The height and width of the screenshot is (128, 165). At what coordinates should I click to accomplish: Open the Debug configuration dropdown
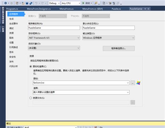54,3
